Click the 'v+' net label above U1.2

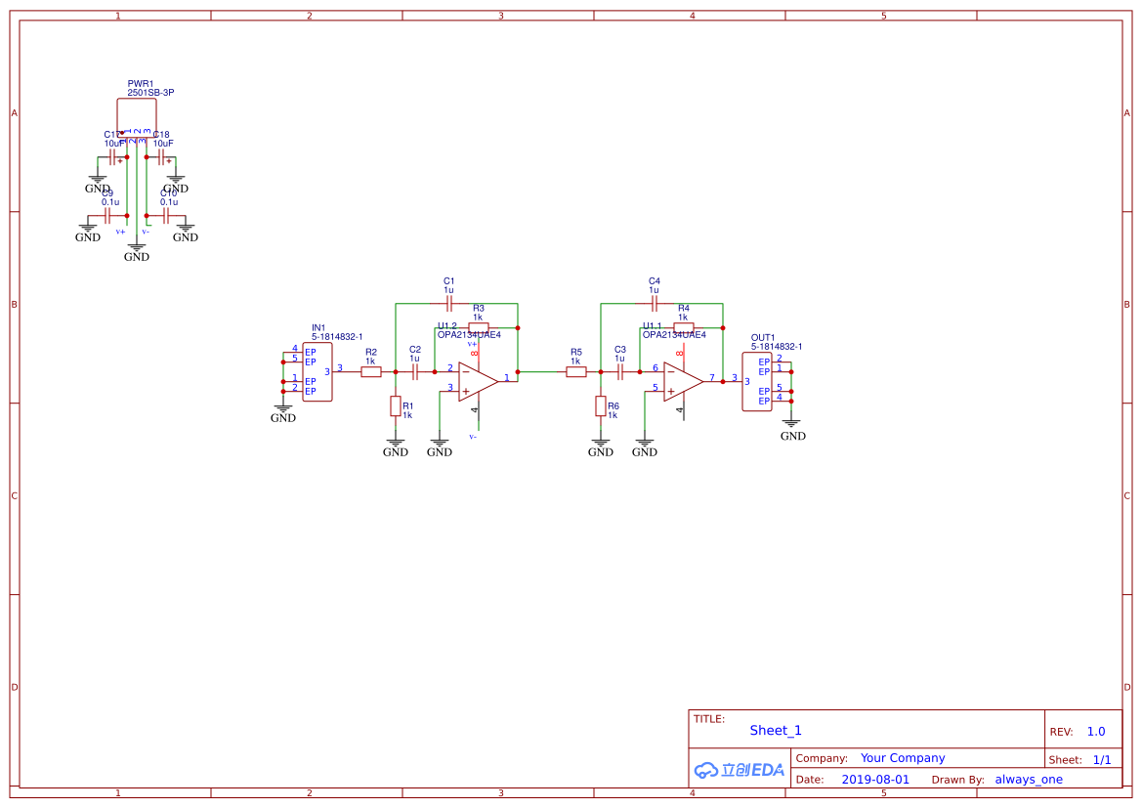(472, 344)
